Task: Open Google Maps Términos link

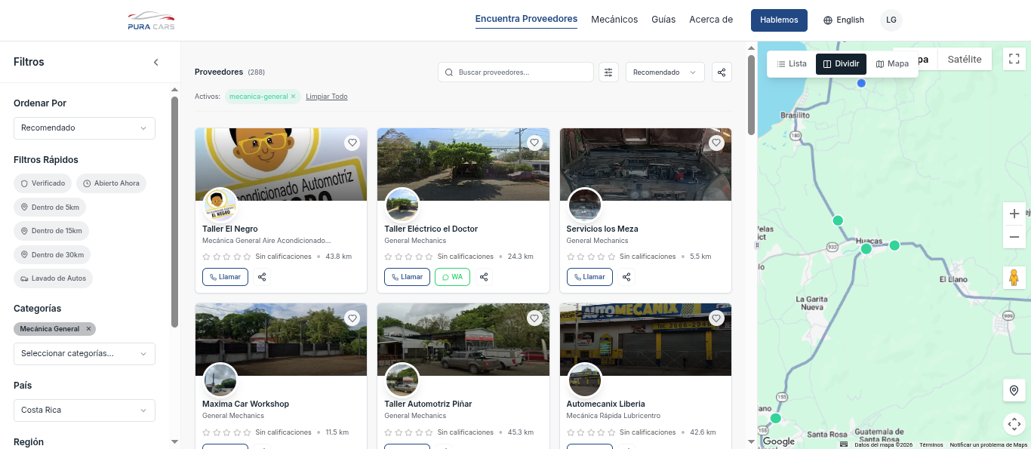Action: pyautogui.click(x=931, y=445)
